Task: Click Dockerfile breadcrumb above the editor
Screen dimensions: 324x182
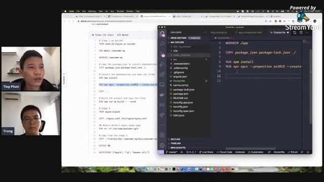Action: tap(223, 38)
